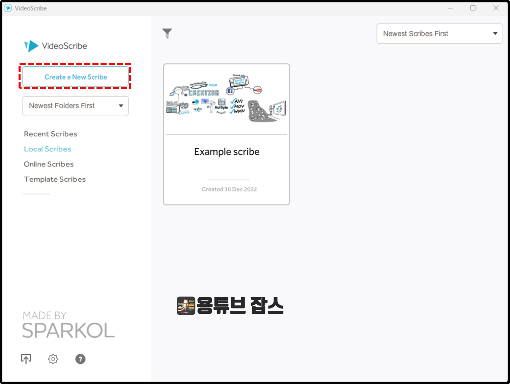Image resolution: width=510 pixels, height=384 pixels.
Task: Switch to Online Scribes
Action: point(49,164)
